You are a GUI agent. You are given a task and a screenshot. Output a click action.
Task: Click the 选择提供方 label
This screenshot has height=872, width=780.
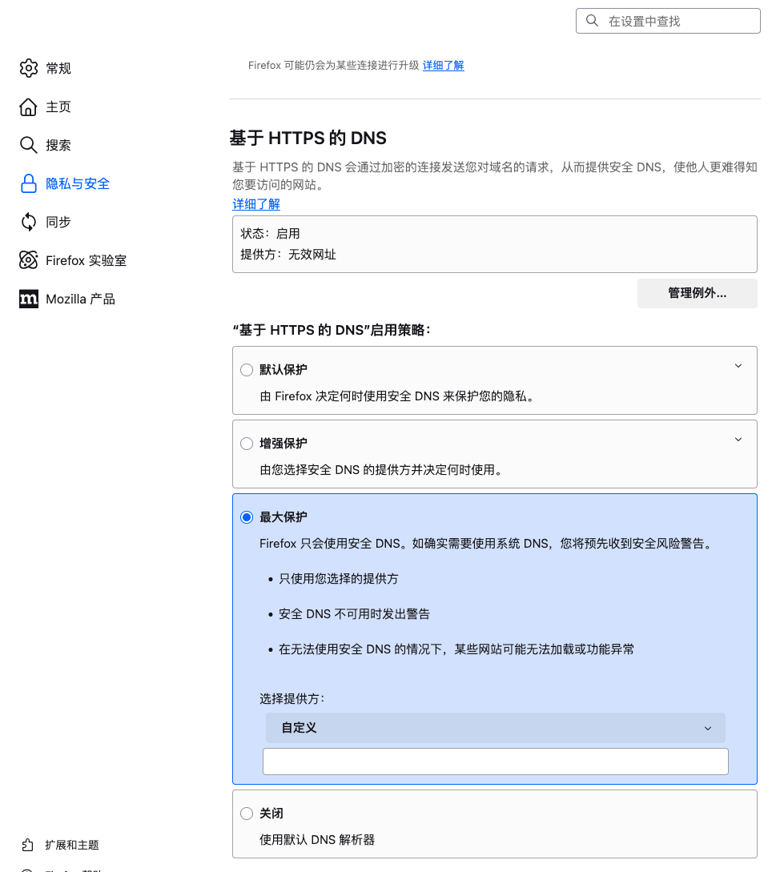pos(291,699)
